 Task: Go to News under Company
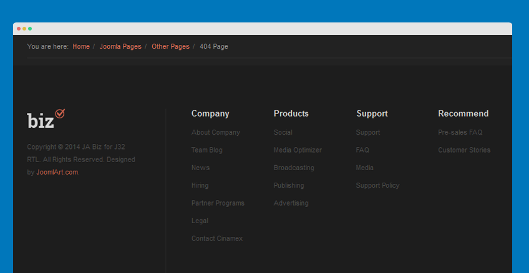200,168
